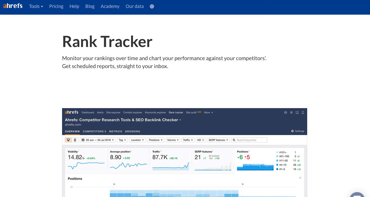Click the info icon beside the Traffic metric
The image size is (370, 197).
coord(161,151)
